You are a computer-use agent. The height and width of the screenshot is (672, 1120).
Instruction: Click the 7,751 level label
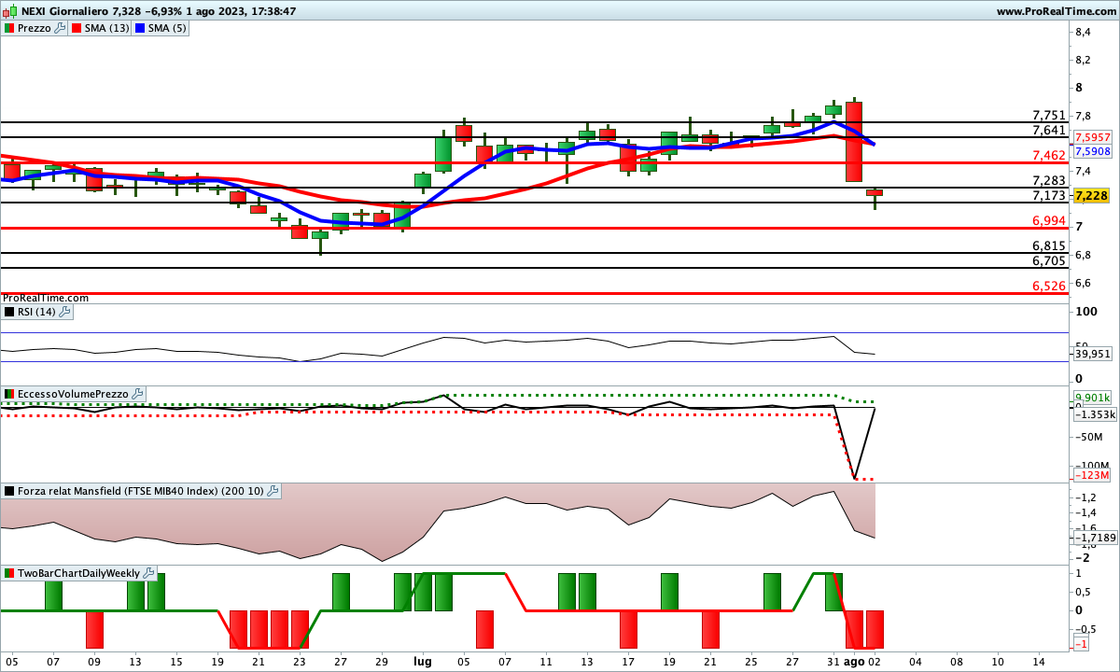[x=1049, y=115]
